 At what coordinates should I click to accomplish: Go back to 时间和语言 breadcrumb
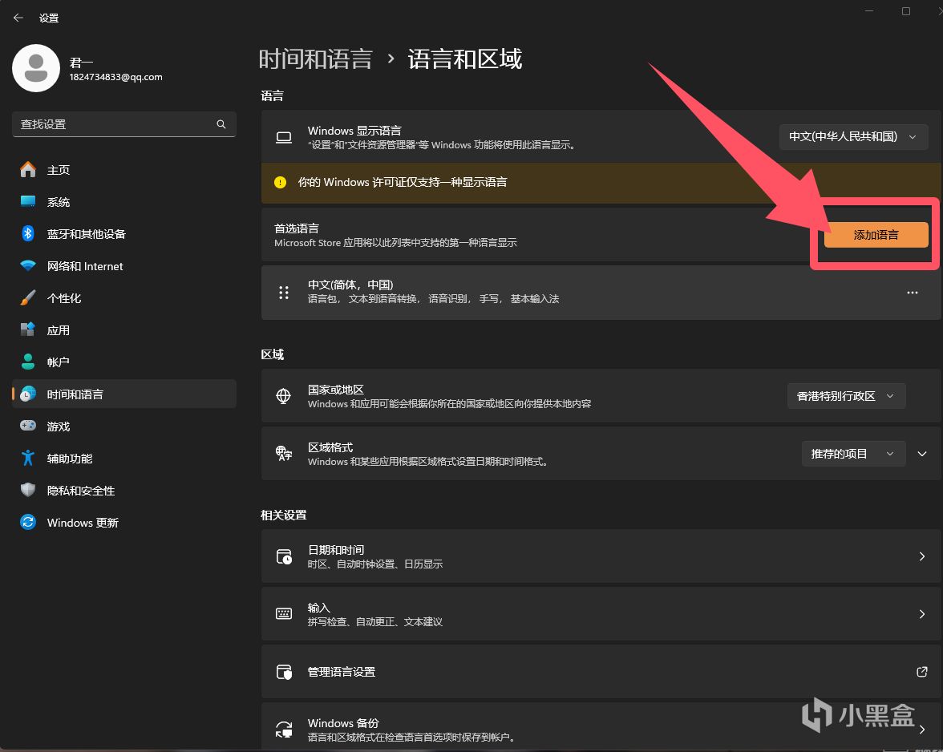pyautogui.click(x=315, y=59)
